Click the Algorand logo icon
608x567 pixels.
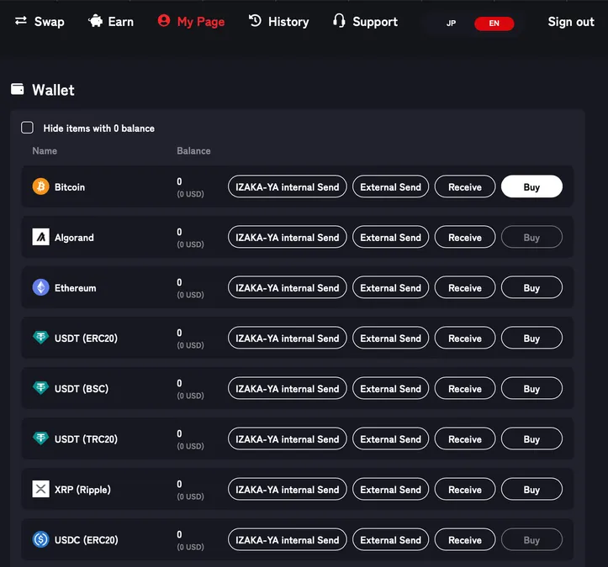click(40, 237)
